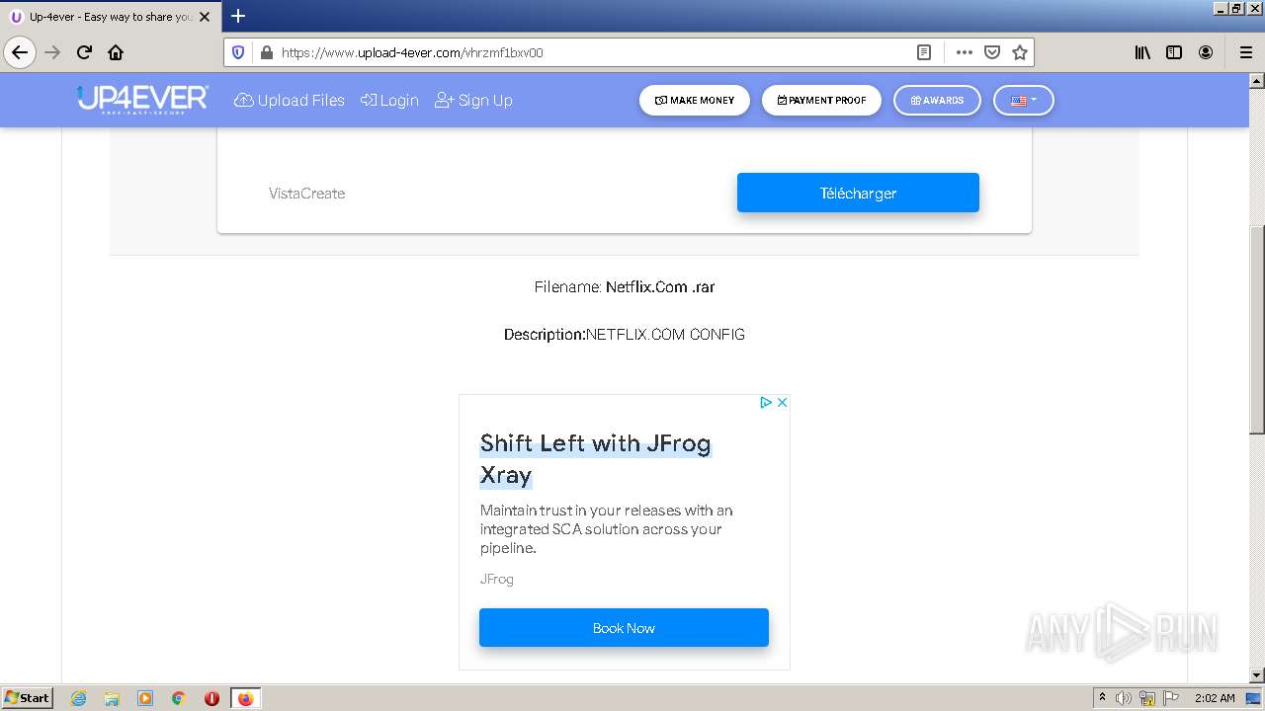Switch to Firefox taskbar button
1265x711 pixels.
click(245, 698)
